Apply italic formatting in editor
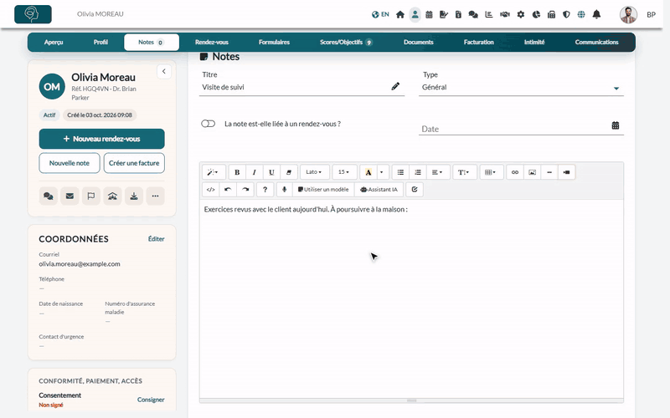Screen dimensions: 670x418 (255, 172)
